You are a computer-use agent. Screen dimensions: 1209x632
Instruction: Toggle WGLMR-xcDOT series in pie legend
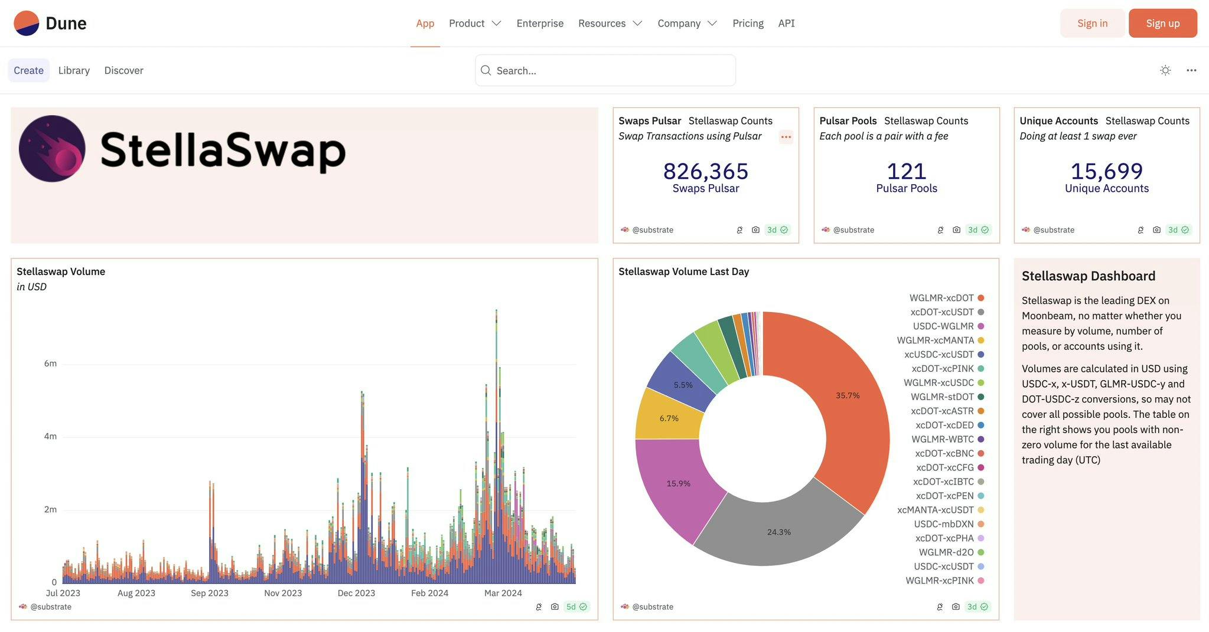click(946, 298)
